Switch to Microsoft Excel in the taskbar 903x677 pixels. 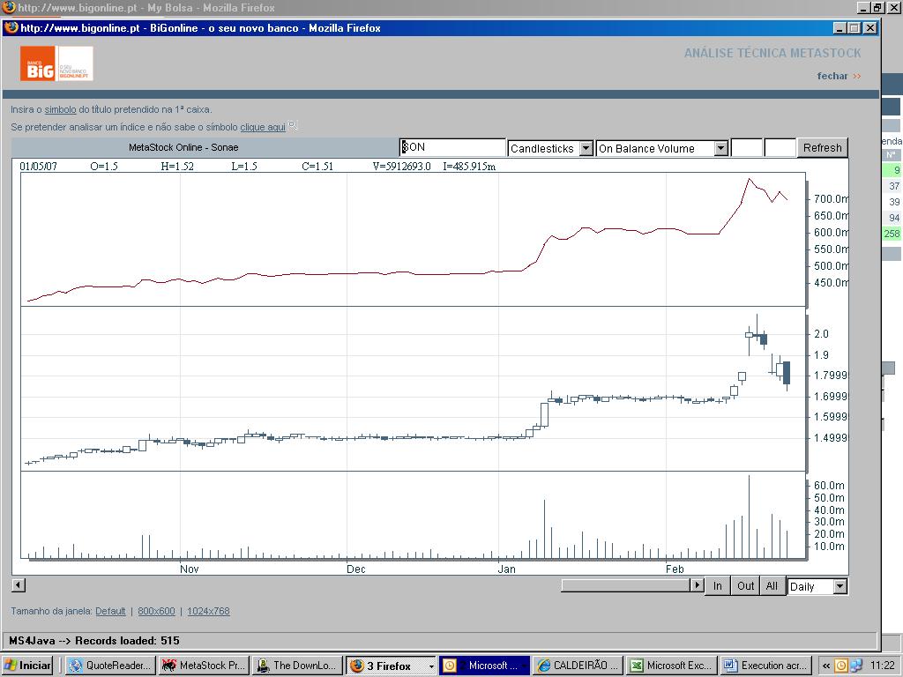[671, 666]
